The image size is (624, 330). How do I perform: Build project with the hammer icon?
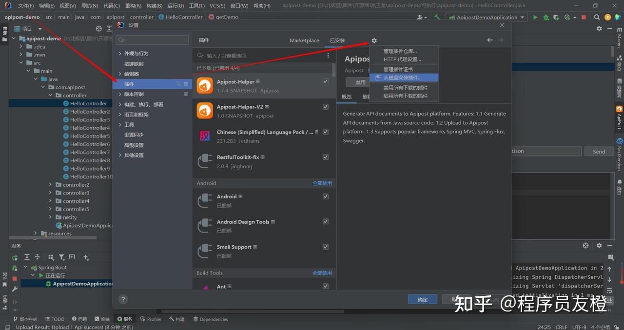click(x=437, y=17)
